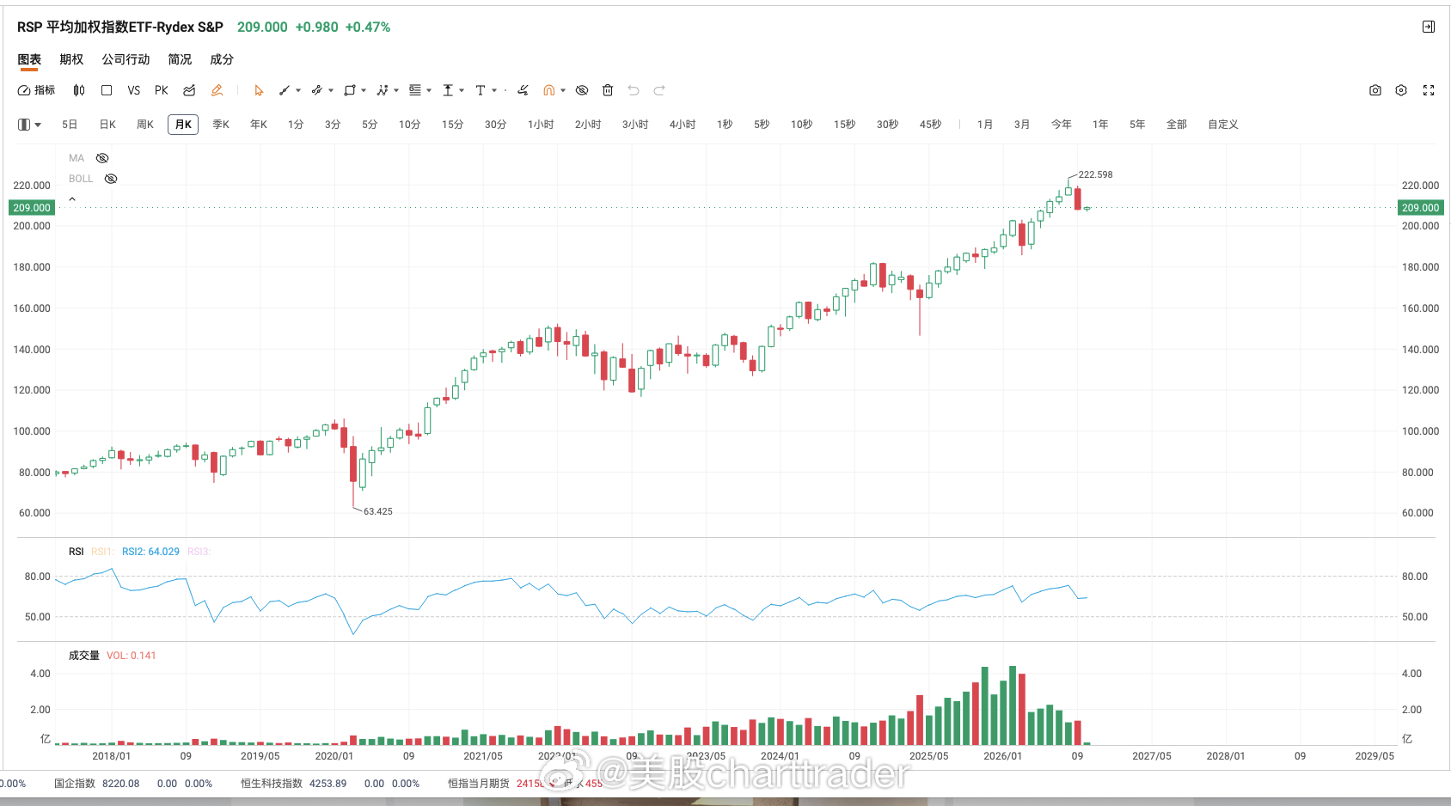Switch to the 公司行动 tab

pos(126,59)
